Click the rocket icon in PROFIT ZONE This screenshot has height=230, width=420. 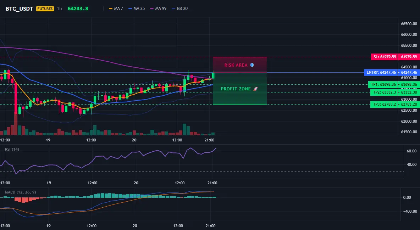[x=255, y=89]
